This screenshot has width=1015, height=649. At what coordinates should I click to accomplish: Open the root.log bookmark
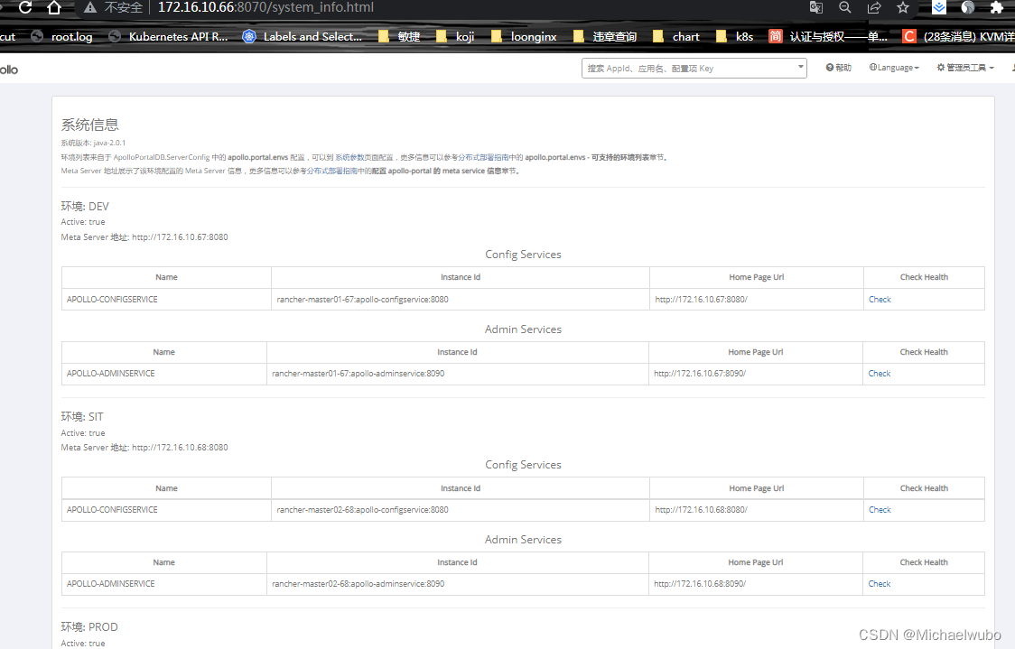coord(62,37)
